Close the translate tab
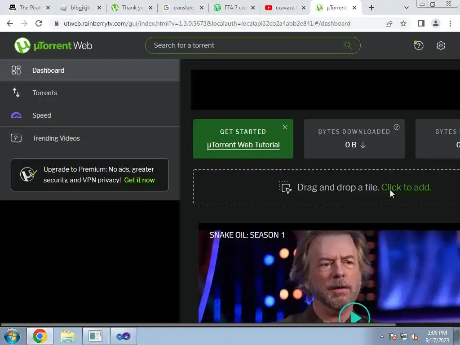This screenshot has width=460, height=345. (x=202, y=8)
